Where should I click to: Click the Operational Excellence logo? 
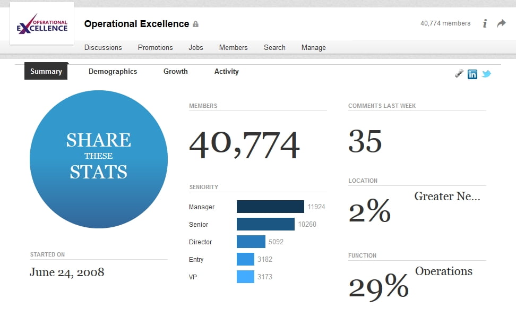(x=42, y=24)
